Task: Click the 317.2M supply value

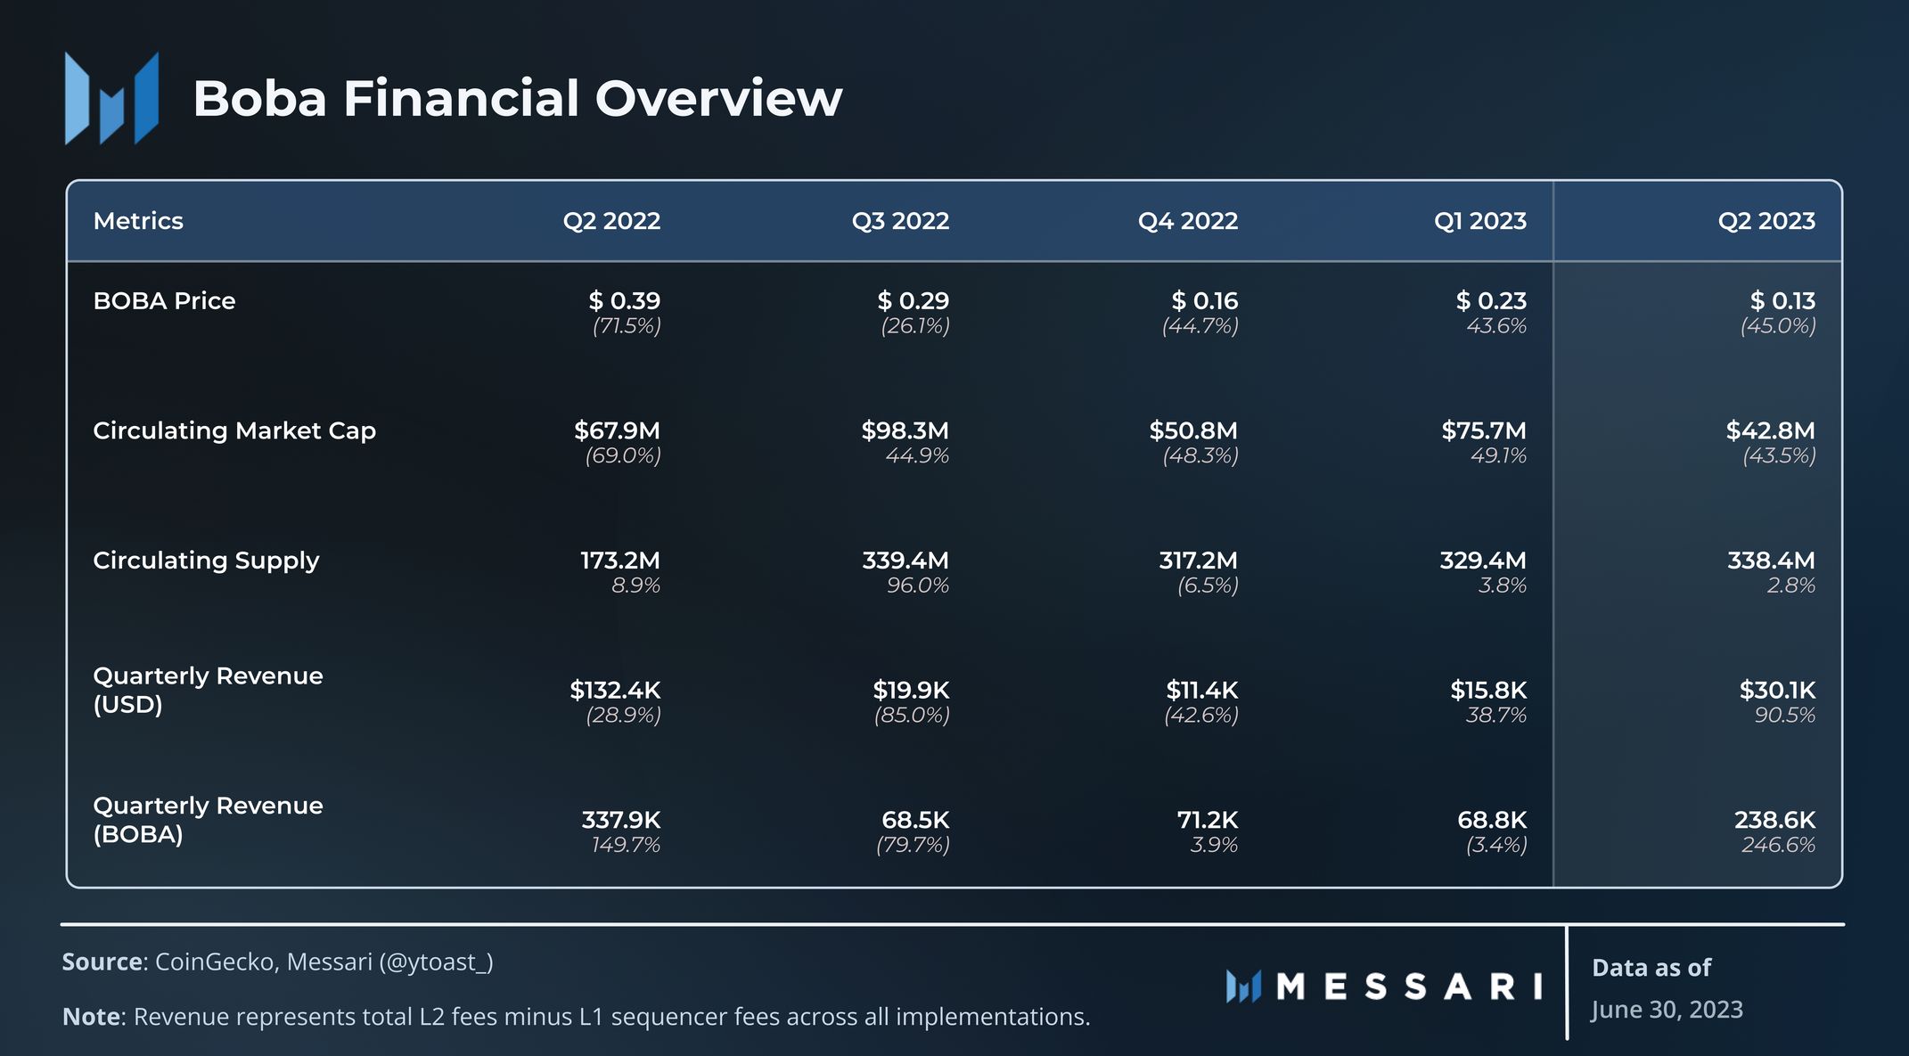Action: pyautogui.click(x=1199, y=561)
